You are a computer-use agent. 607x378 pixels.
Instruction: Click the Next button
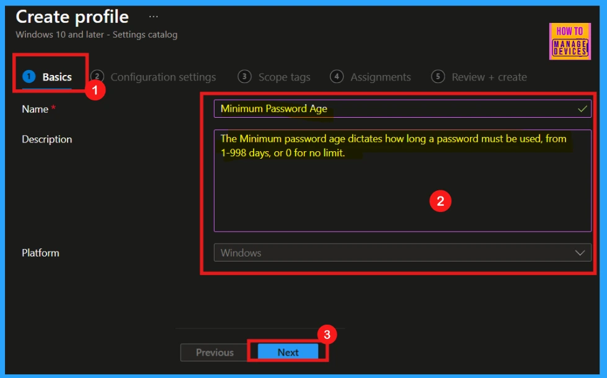[288, 352]
